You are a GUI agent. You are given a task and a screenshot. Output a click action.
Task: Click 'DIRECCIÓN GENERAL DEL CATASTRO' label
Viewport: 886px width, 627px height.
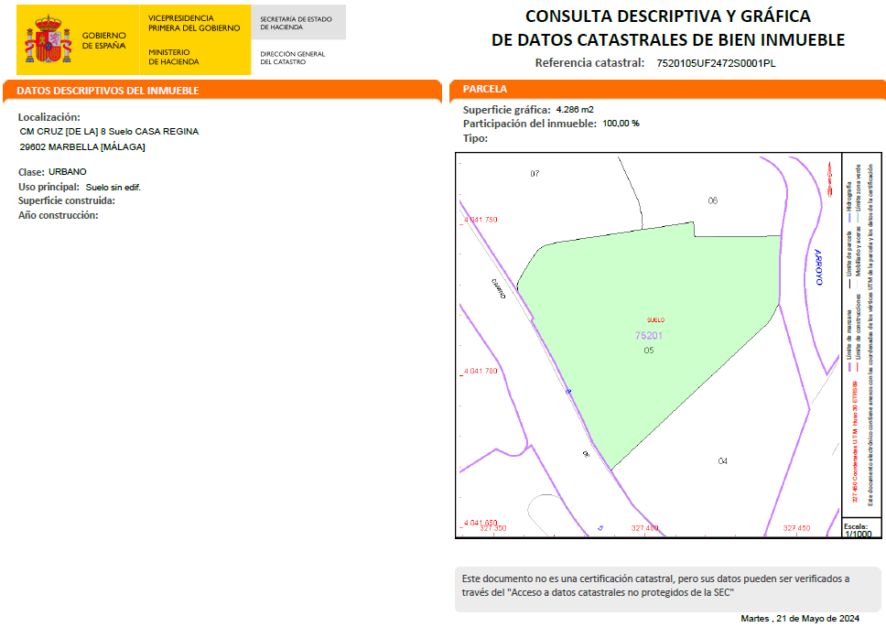pyautogui.click(x=293, y=58)
